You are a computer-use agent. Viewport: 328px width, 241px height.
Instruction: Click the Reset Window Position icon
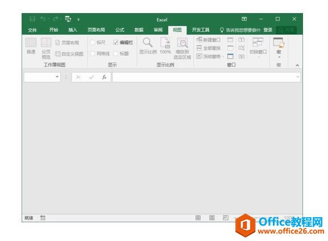point(242,56)
